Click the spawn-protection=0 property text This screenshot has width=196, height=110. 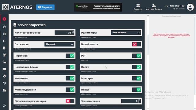[x=89, y=106]
